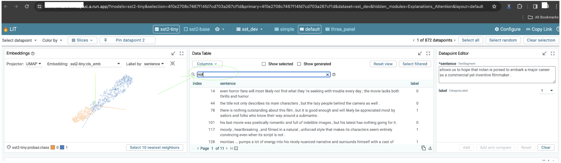Expand the Columns dropdown
The width and height of the screenshot is (561, 163).
point(207,64)
